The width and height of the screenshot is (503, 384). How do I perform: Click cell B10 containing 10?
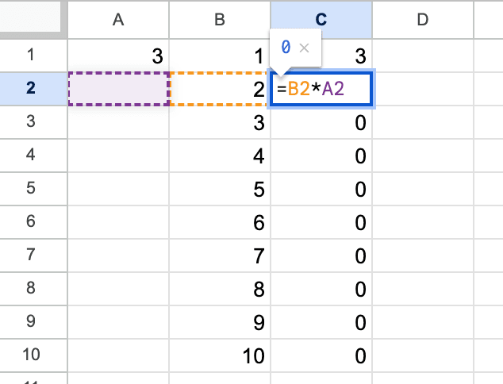(x=220, y=356)
